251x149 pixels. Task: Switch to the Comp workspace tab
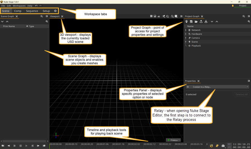click(18, 11)
